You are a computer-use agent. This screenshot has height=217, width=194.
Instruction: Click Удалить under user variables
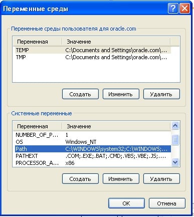[x=161, y=94]
